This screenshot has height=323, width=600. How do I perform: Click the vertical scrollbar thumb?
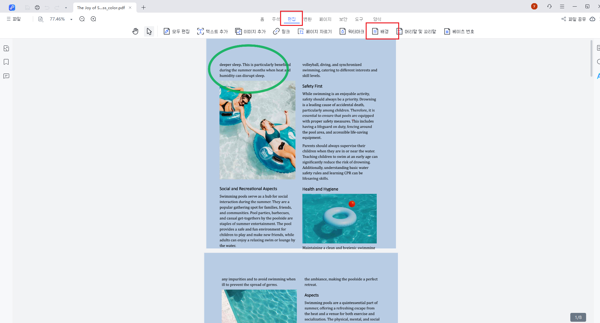[x=591, y=58]
